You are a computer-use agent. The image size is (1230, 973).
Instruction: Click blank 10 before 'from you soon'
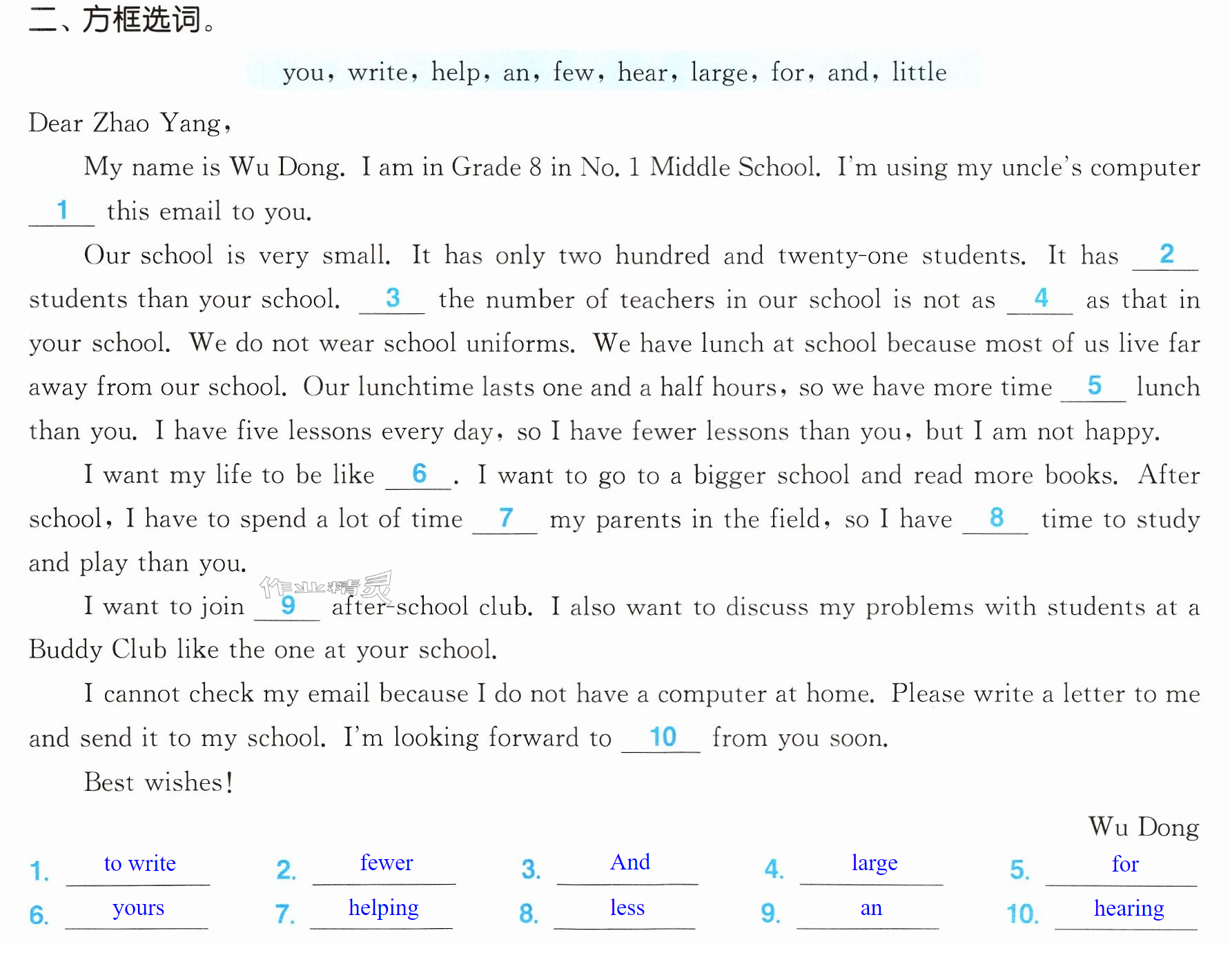[x=661, y=738]
